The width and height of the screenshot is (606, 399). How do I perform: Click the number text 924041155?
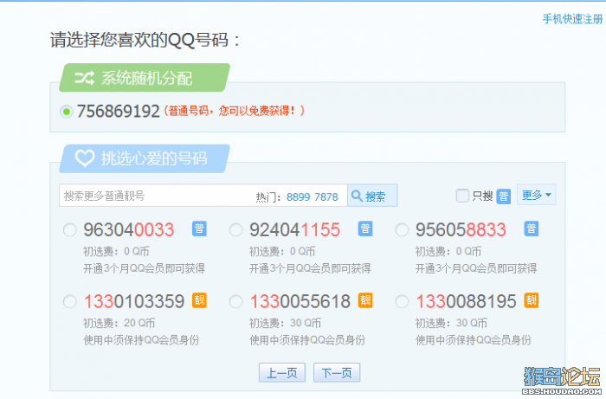[x=294, y=230]
